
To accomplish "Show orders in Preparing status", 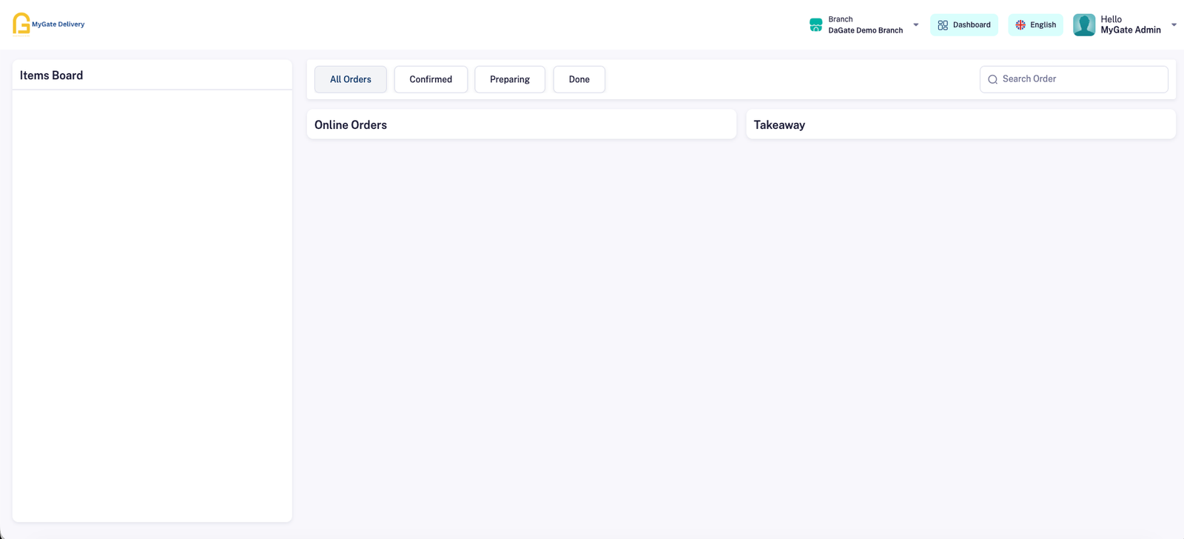I will [x=510, y=79].
